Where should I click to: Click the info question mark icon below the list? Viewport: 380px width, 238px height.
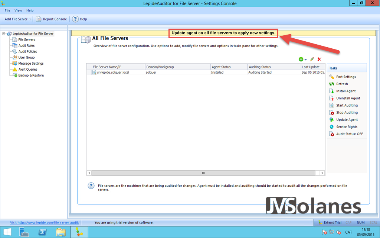[91, 186]
